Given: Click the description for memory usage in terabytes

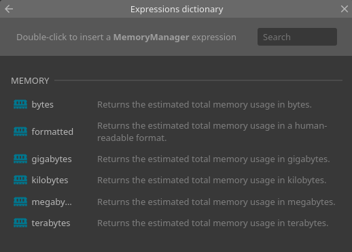Looking at the screenshot, I should [x=213, y=223].
